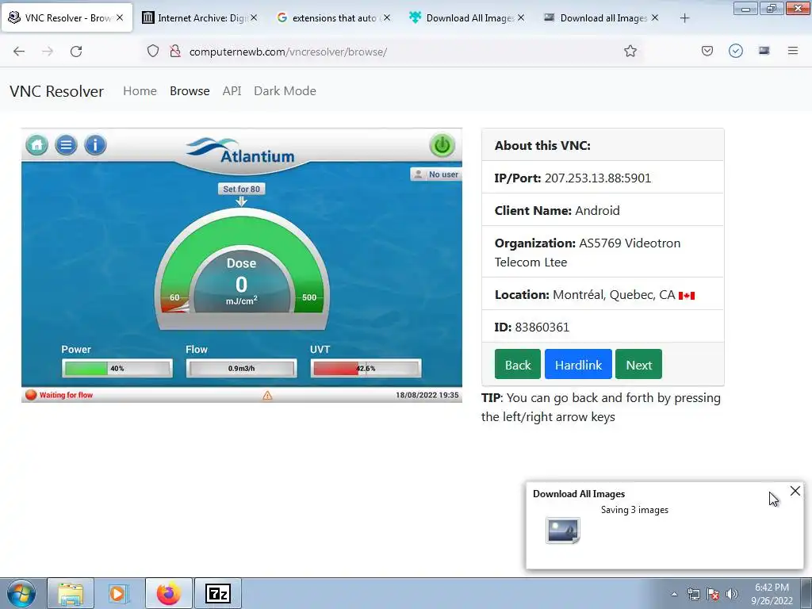
Task: Click the network tray icon
Action: pyautogui.click(x=694, y=594)
